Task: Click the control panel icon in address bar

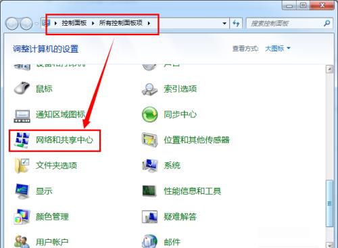Action: click(x=46, y=23)
